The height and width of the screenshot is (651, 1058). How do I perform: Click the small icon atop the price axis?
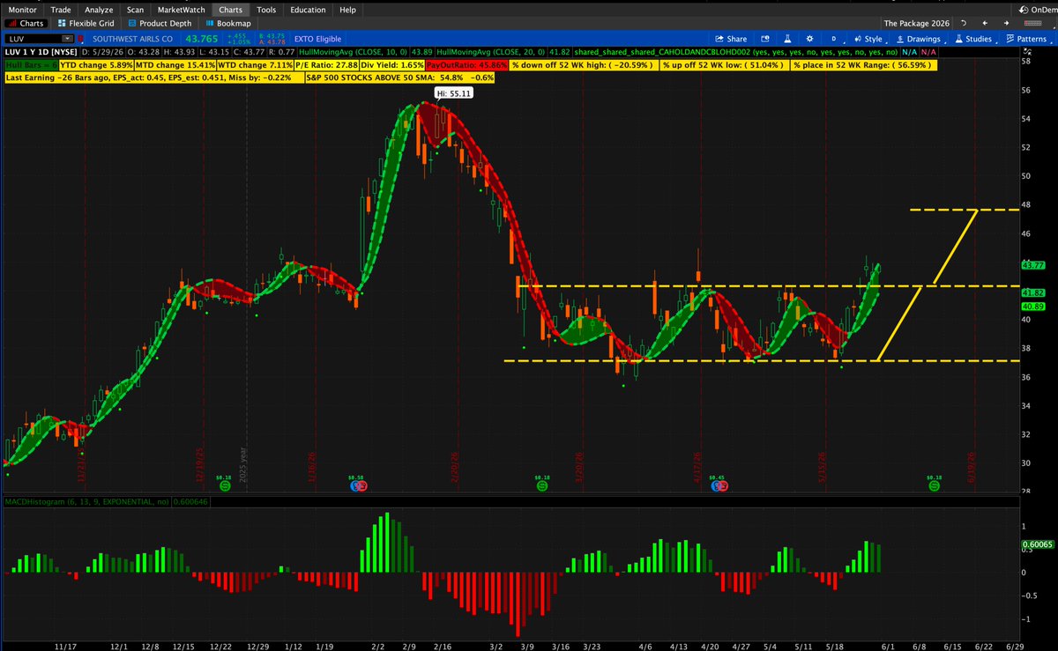click(1029, 51)
